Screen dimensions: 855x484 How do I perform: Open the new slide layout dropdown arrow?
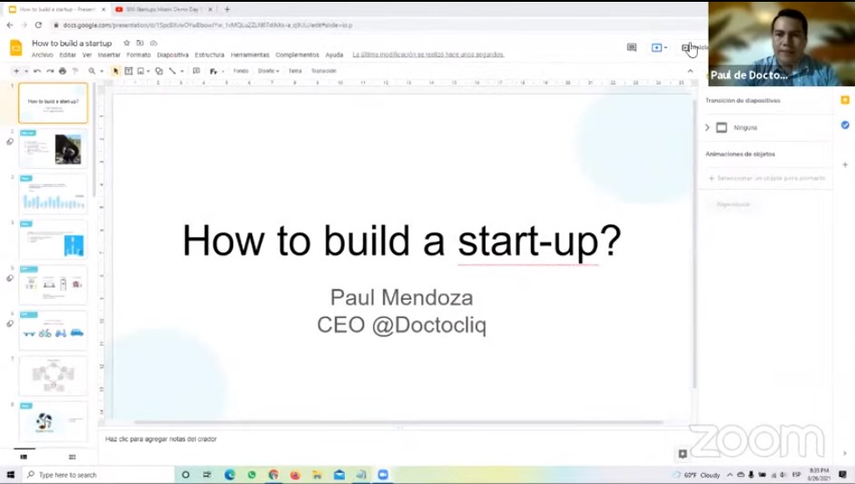click(x=25, y=72)
